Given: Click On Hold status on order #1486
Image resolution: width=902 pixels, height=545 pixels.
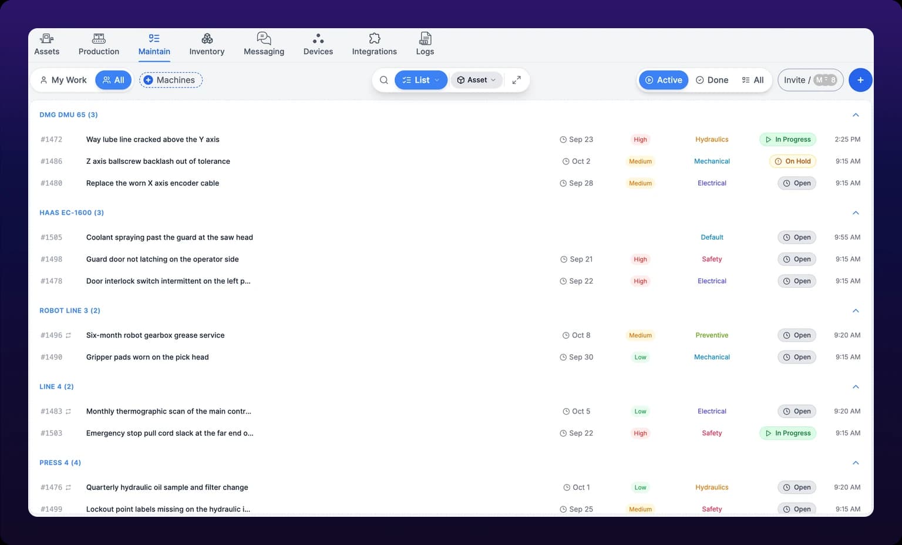Looking at the screenshot, I should 793,162.
